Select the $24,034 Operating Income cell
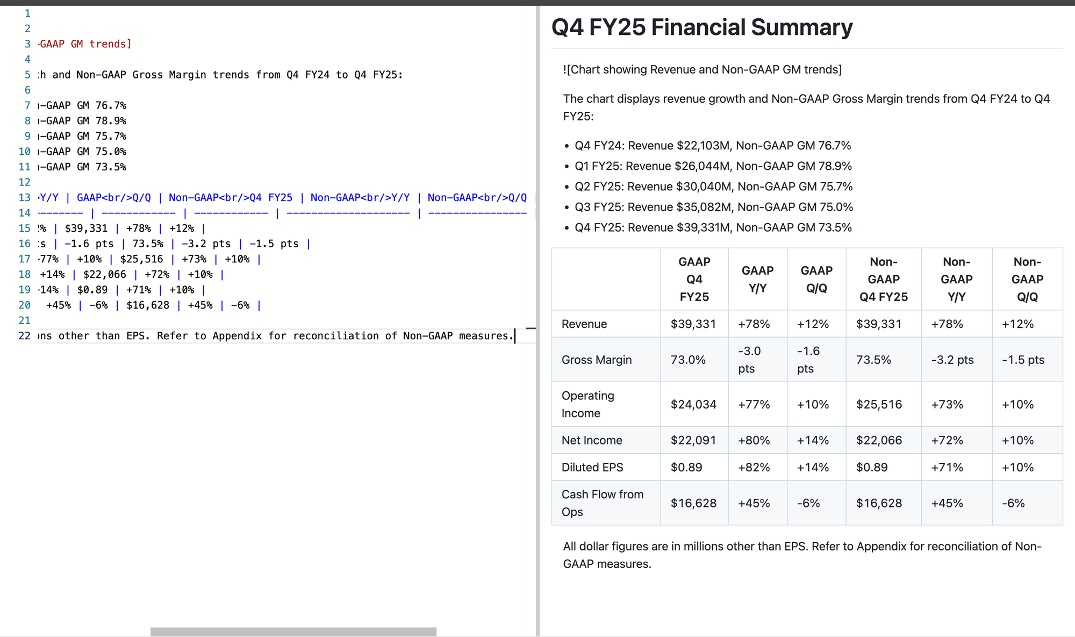 694,404
